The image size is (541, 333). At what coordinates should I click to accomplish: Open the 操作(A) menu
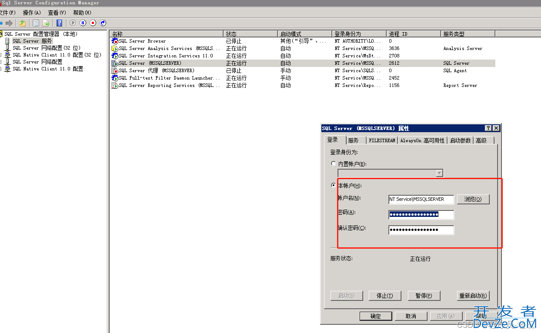pyautogui.click(x=32, y=13)
